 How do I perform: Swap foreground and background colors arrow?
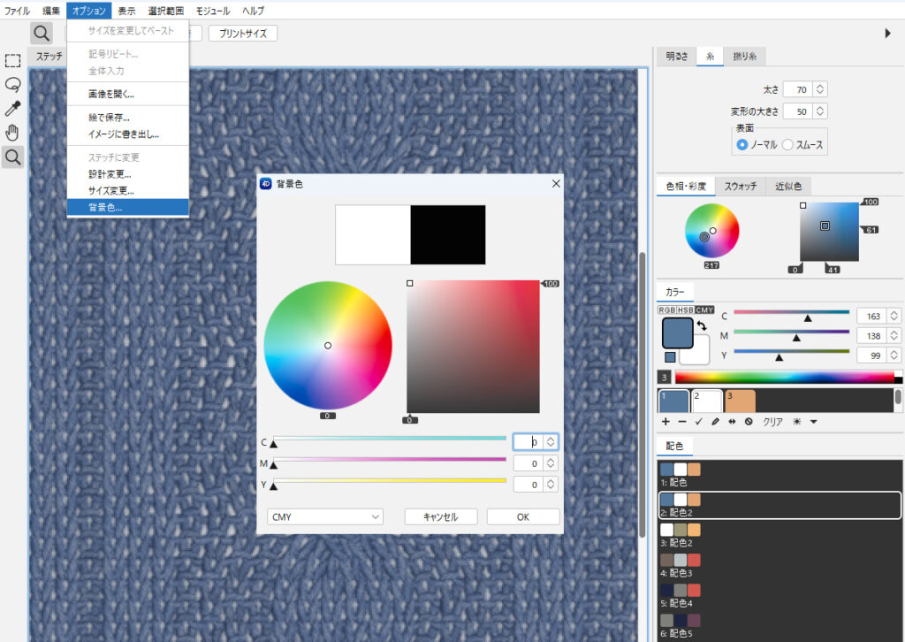click(701, 326)
